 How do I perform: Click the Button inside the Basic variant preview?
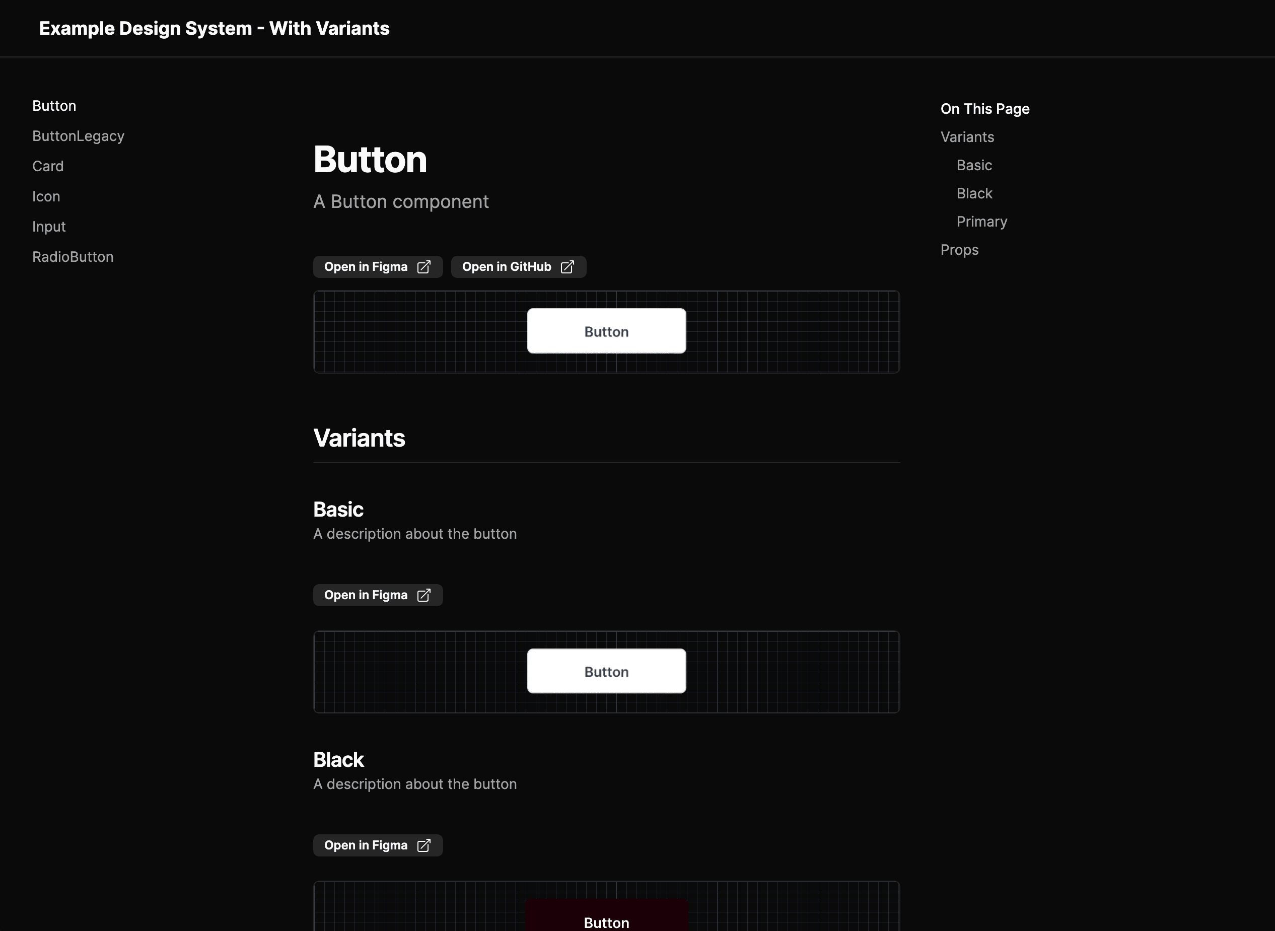[x=606, y=671]
